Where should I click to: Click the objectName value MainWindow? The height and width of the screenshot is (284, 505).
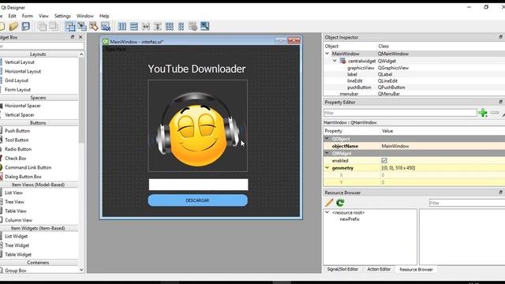[395, 146]
